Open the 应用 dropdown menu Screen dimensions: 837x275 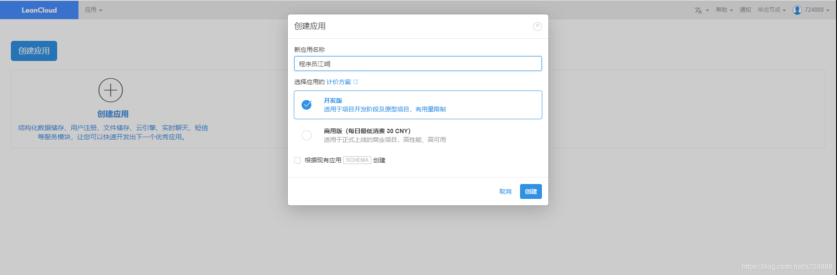click(93, 10)
